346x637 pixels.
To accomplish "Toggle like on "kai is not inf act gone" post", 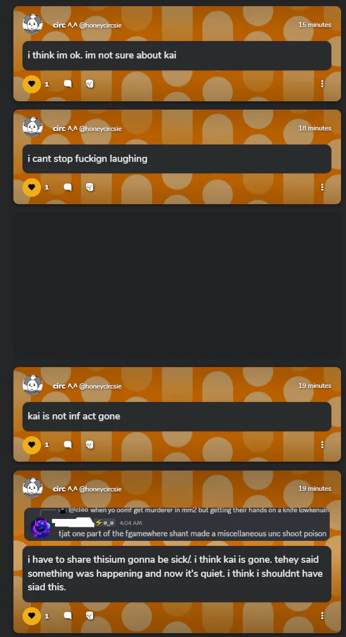I will (31, 445).
